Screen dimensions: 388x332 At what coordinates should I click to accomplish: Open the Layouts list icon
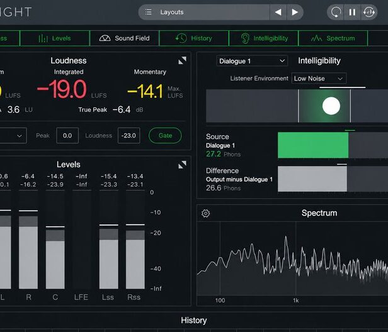(x=148, y=12)
